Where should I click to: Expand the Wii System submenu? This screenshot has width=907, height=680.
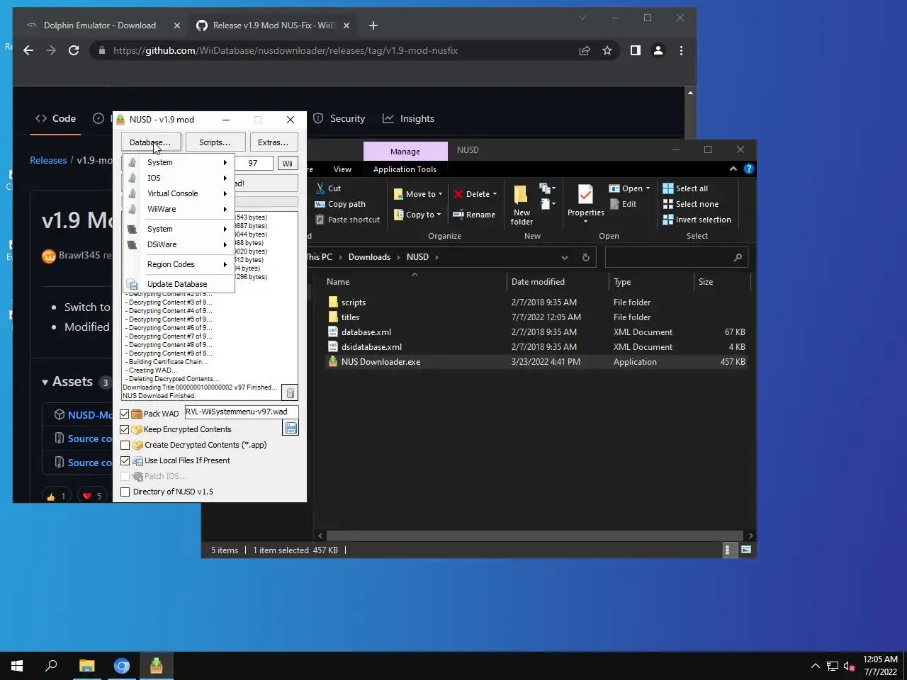pyautogui.click(x=178, y=162)
